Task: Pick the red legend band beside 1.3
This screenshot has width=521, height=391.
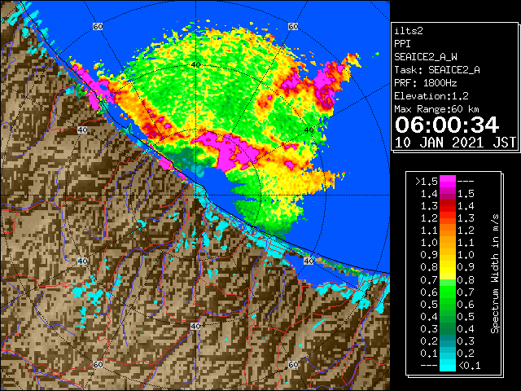Action: tap(448, 206)
